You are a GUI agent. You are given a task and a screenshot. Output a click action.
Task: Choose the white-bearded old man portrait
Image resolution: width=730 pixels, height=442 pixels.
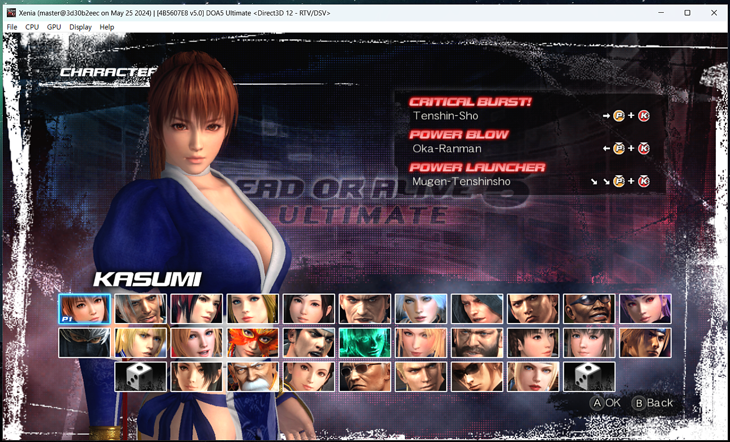coord(253,377)
